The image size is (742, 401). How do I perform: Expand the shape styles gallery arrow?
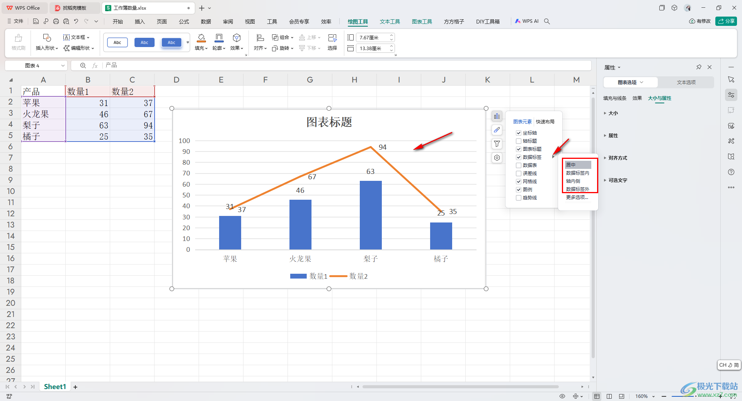(x=188, y=42)
